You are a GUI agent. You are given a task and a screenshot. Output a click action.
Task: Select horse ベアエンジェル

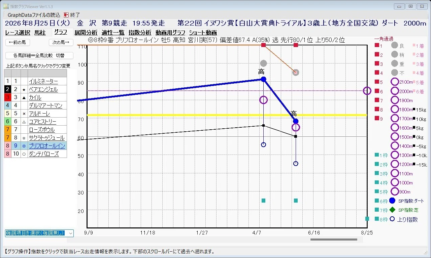[43, 89]
